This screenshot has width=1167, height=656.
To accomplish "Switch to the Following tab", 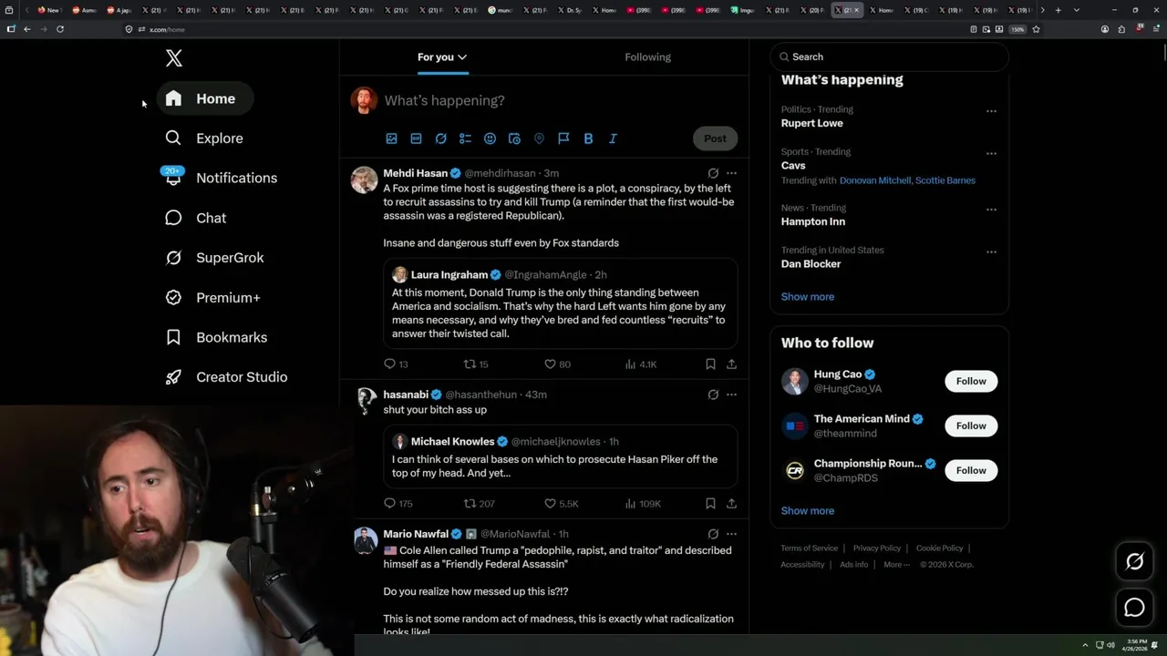I will [647, 56].
